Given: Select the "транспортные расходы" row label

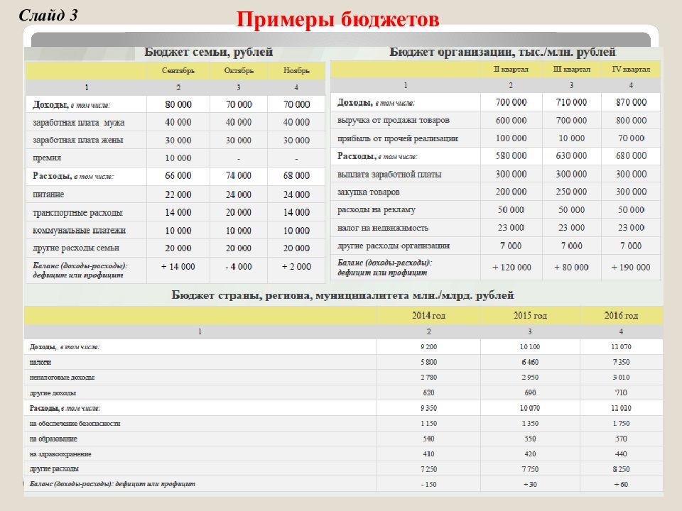Looking at the screenshot, I should [x=78, y=212].
